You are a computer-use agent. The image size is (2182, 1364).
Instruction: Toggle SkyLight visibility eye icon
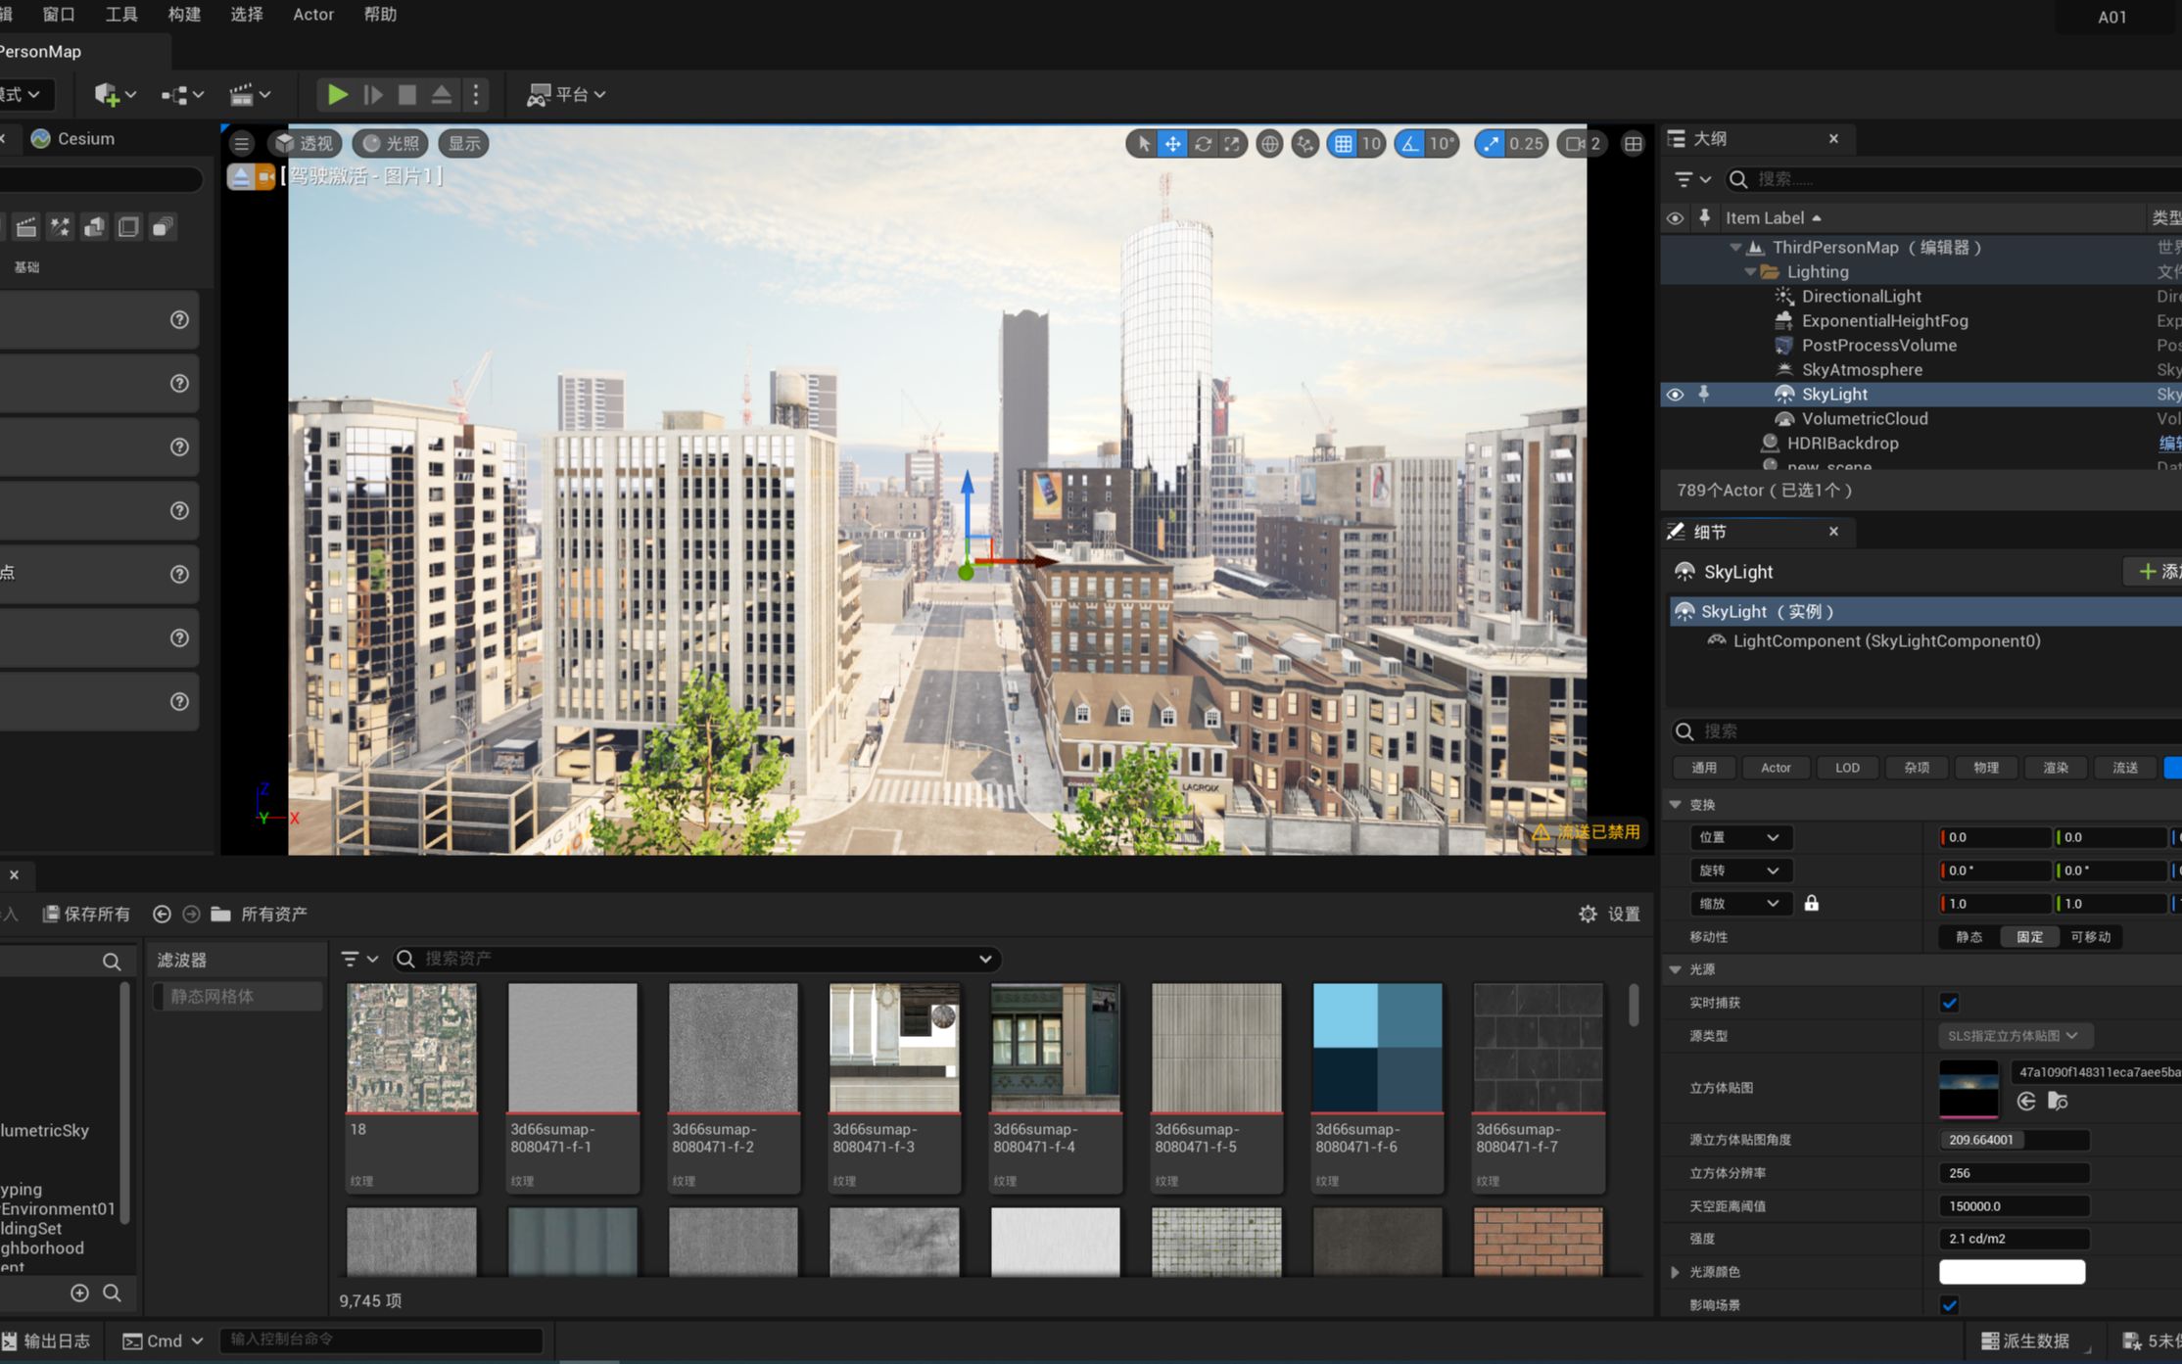[x=1677, y=393]
